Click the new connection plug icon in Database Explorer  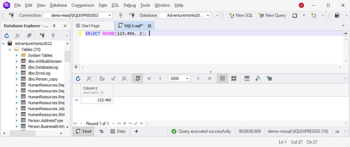[42, 36]
